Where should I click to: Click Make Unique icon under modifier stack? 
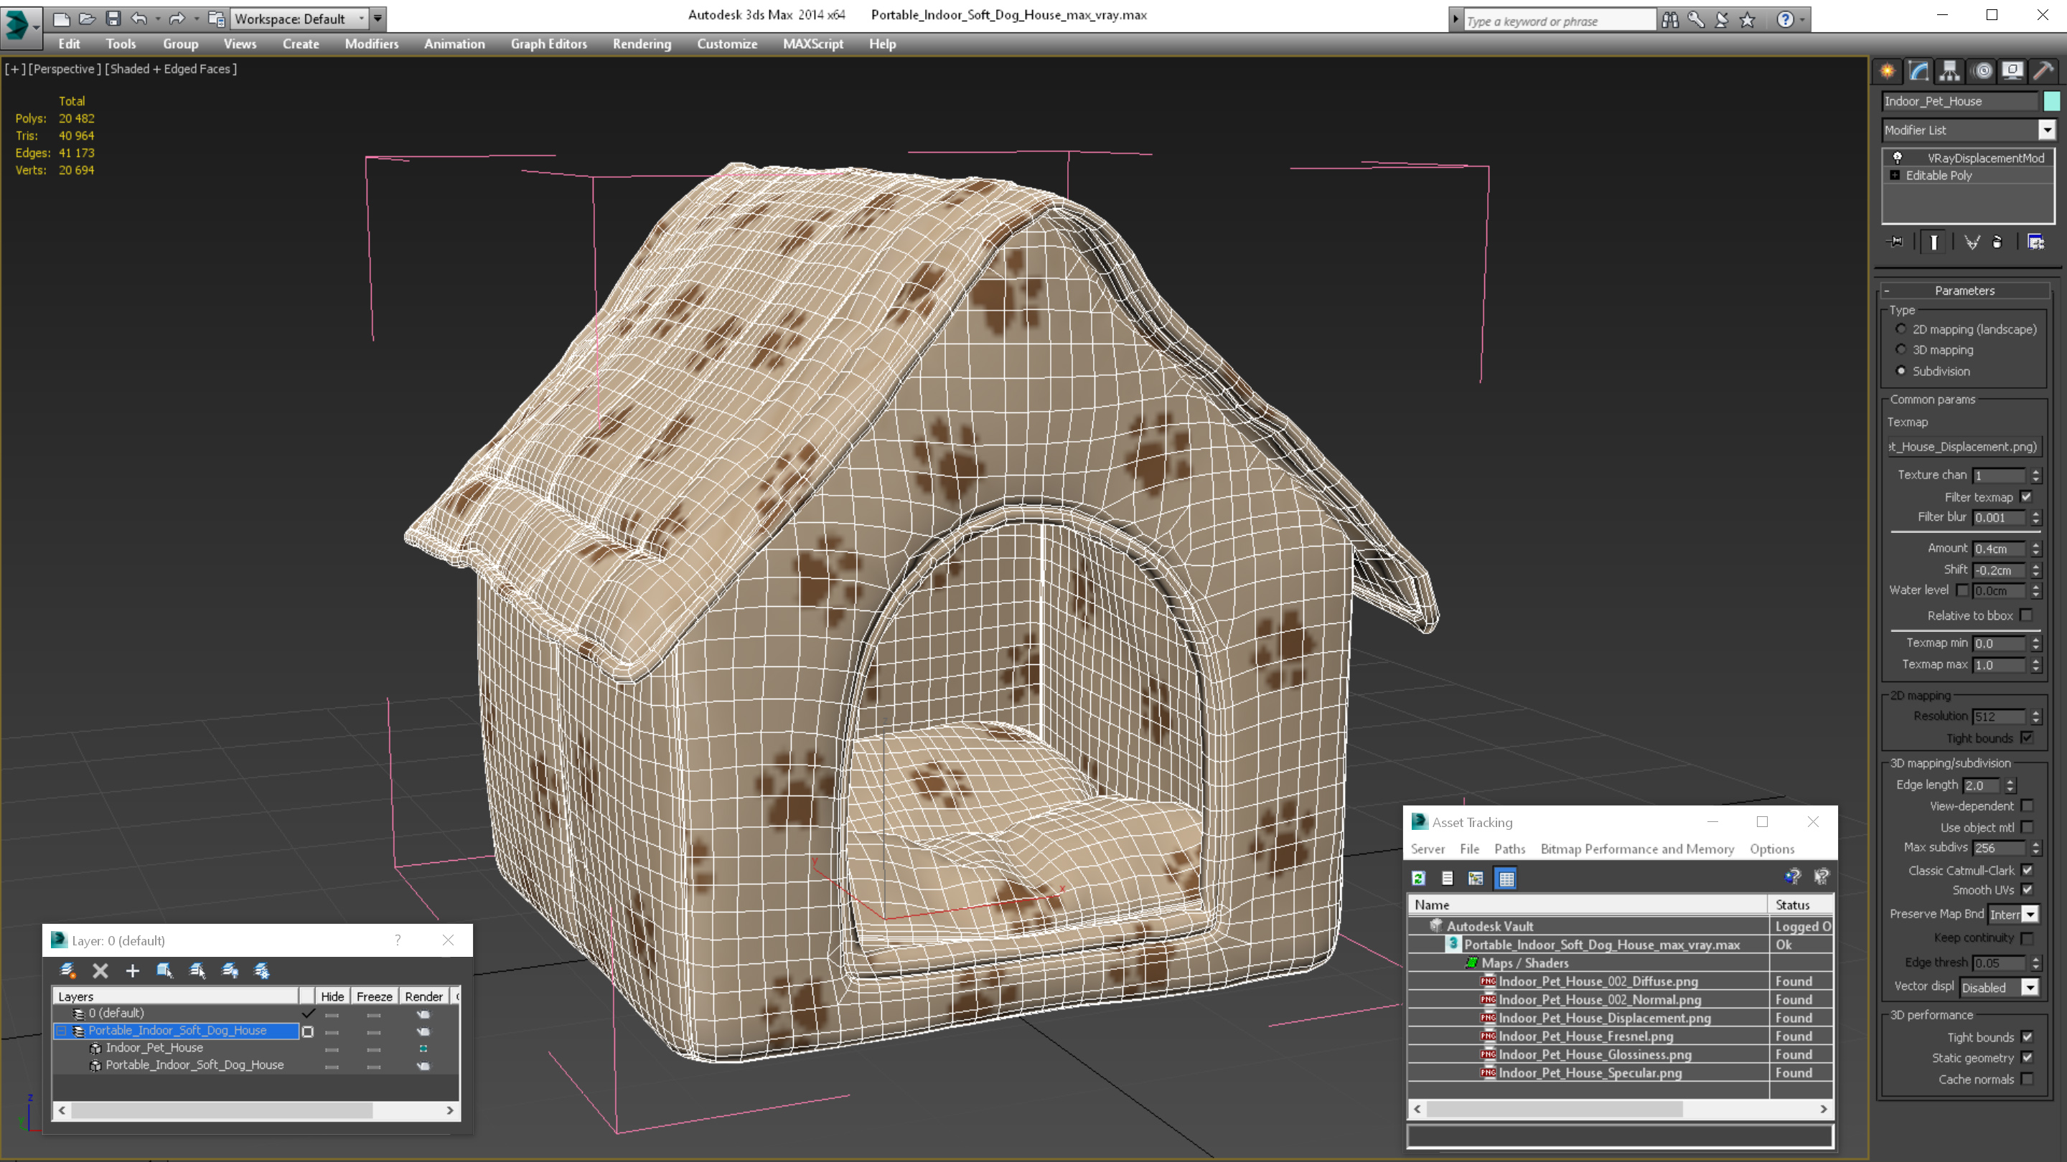1972,242
